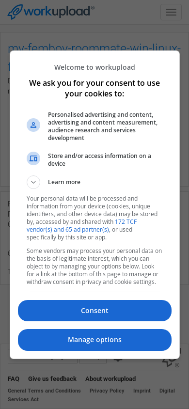This screenshot has height=409, width=189.
Task: Click the workupload rocket logo
Action: click(x=15, y=12)
